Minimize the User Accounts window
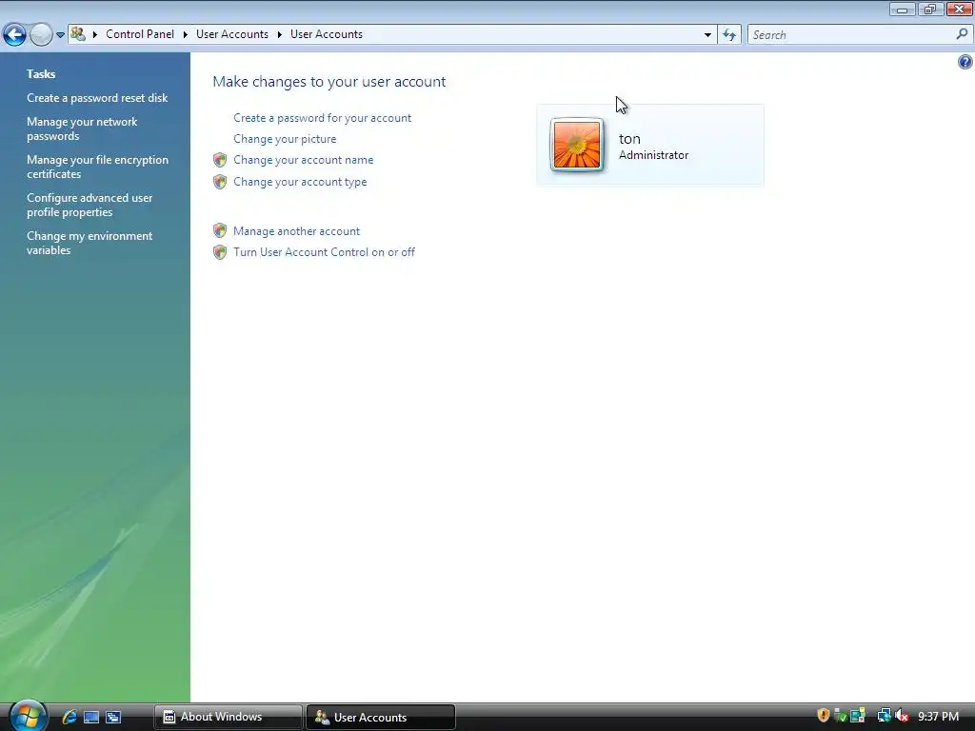This screenshot has height=731, width=975. [x=903, y=9]
